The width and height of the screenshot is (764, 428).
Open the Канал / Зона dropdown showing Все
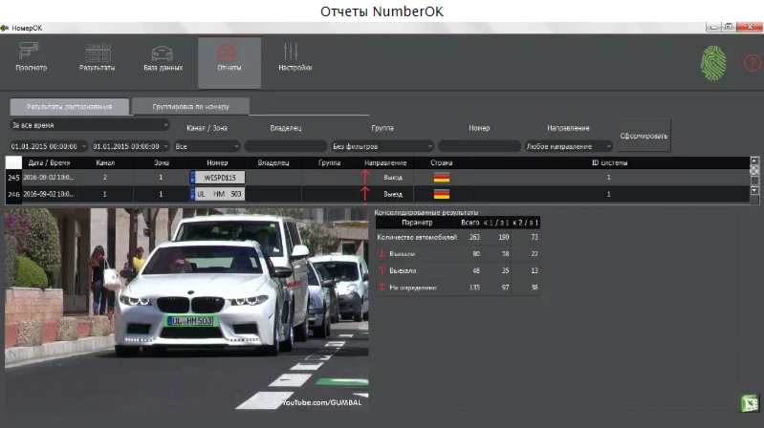click(207, 146)
